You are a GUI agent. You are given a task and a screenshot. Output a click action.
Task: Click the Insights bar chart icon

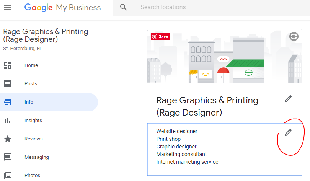point(8,121)
